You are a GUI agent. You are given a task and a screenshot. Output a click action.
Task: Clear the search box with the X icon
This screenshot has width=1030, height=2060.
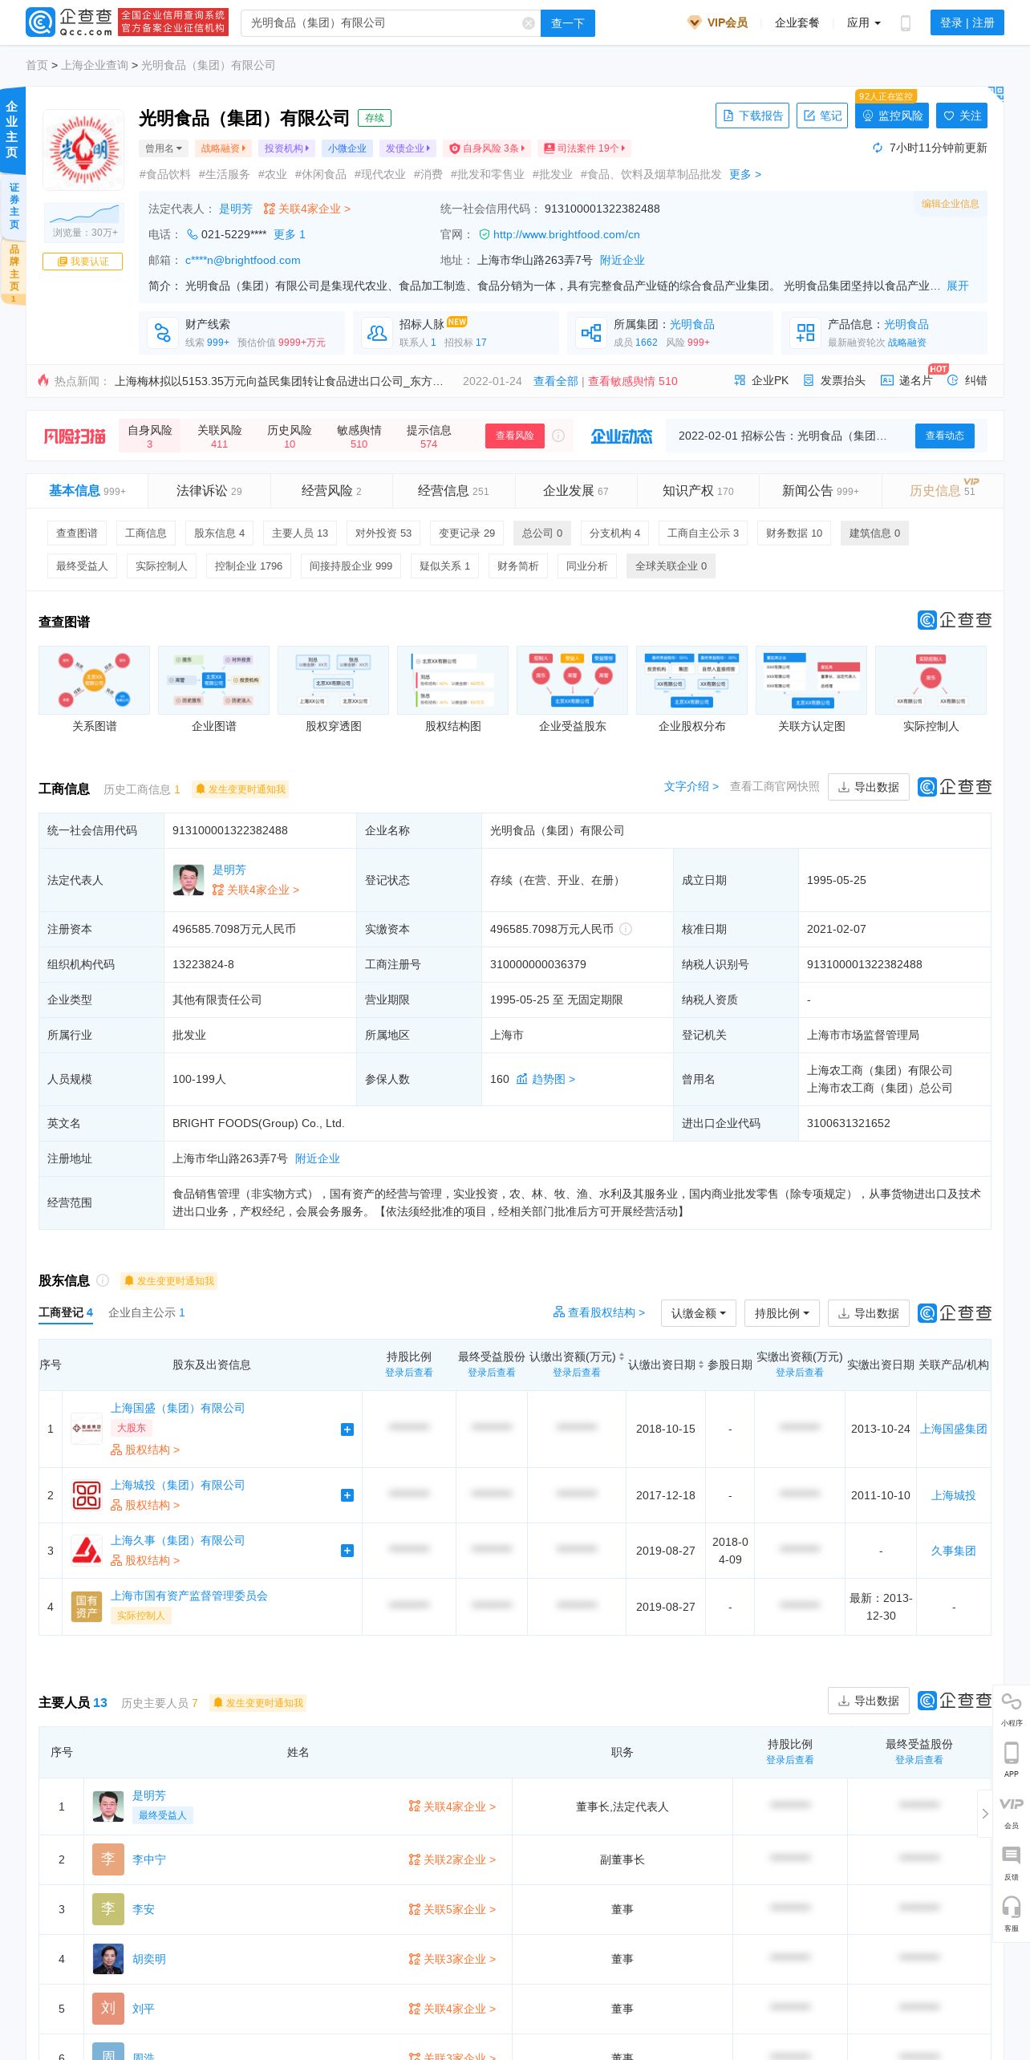pos(528,23)
